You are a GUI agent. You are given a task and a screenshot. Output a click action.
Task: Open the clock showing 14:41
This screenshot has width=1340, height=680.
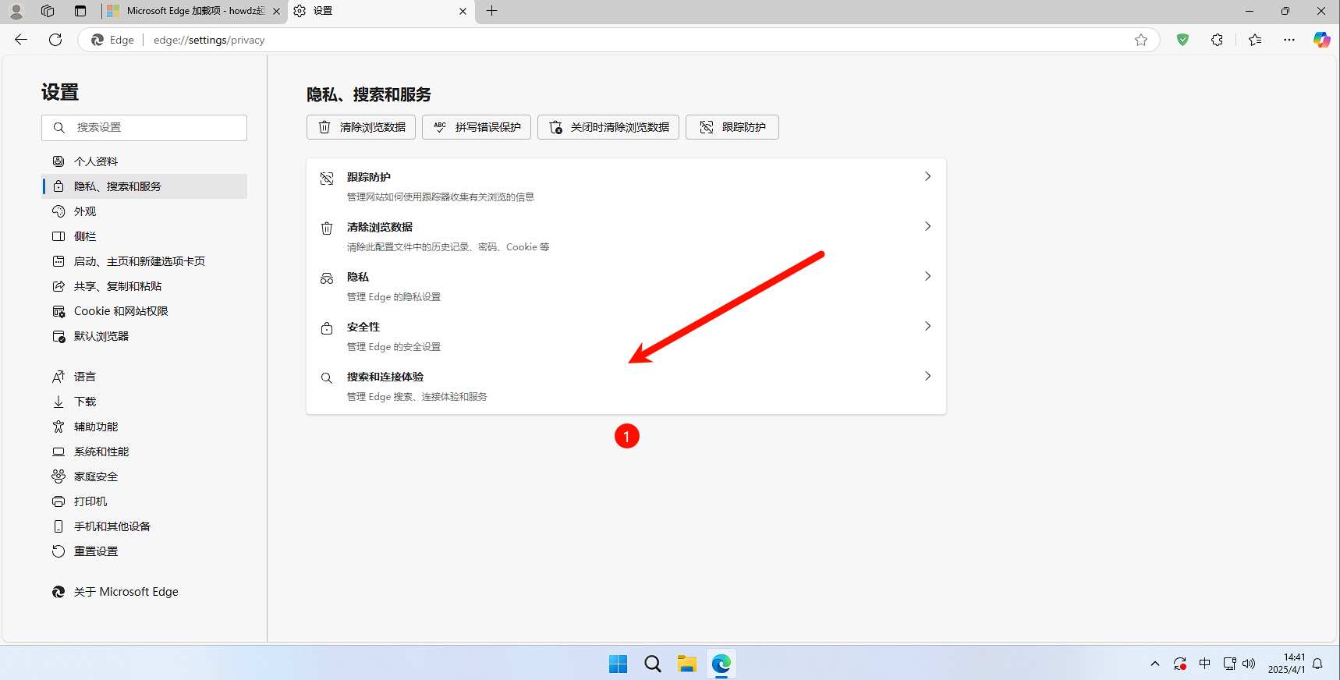point(1286,664)
